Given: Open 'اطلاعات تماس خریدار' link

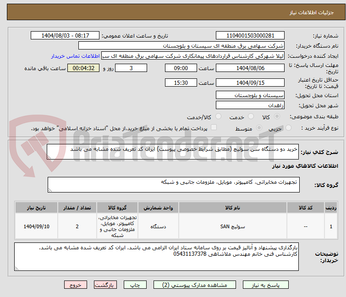Looking at the screenshot, I should (76, 56).
